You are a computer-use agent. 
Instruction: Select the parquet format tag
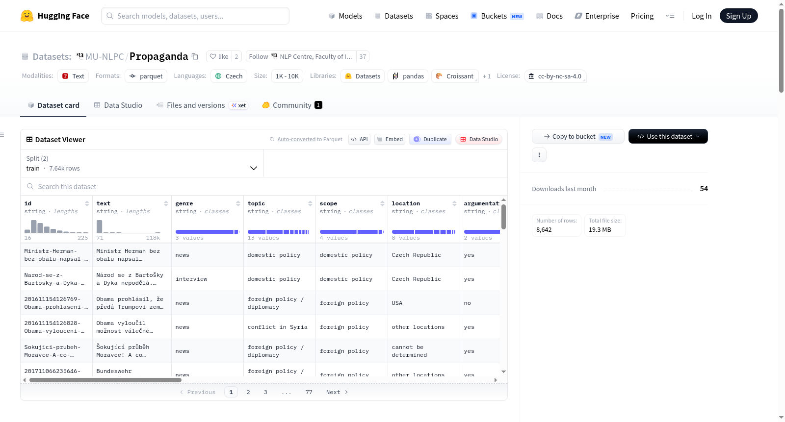[x=146, y=76]
